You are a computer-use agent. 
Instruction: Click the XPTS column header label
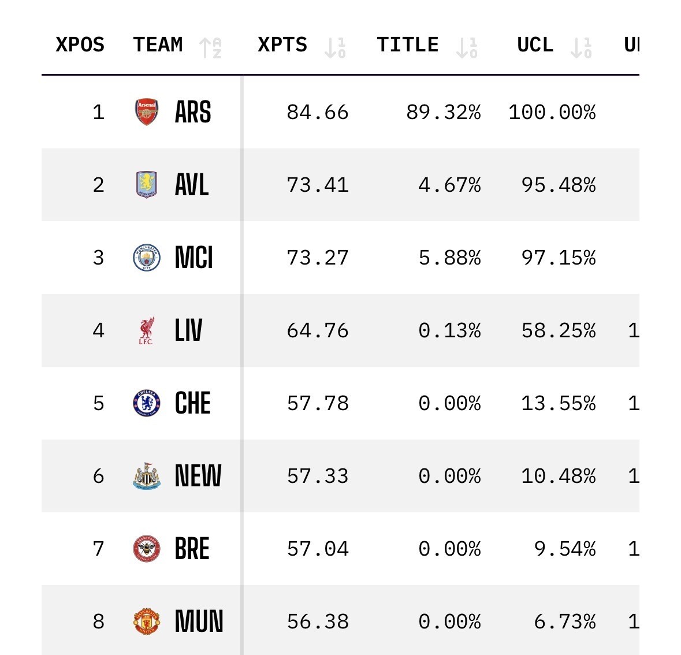click(x=282, y=45)
